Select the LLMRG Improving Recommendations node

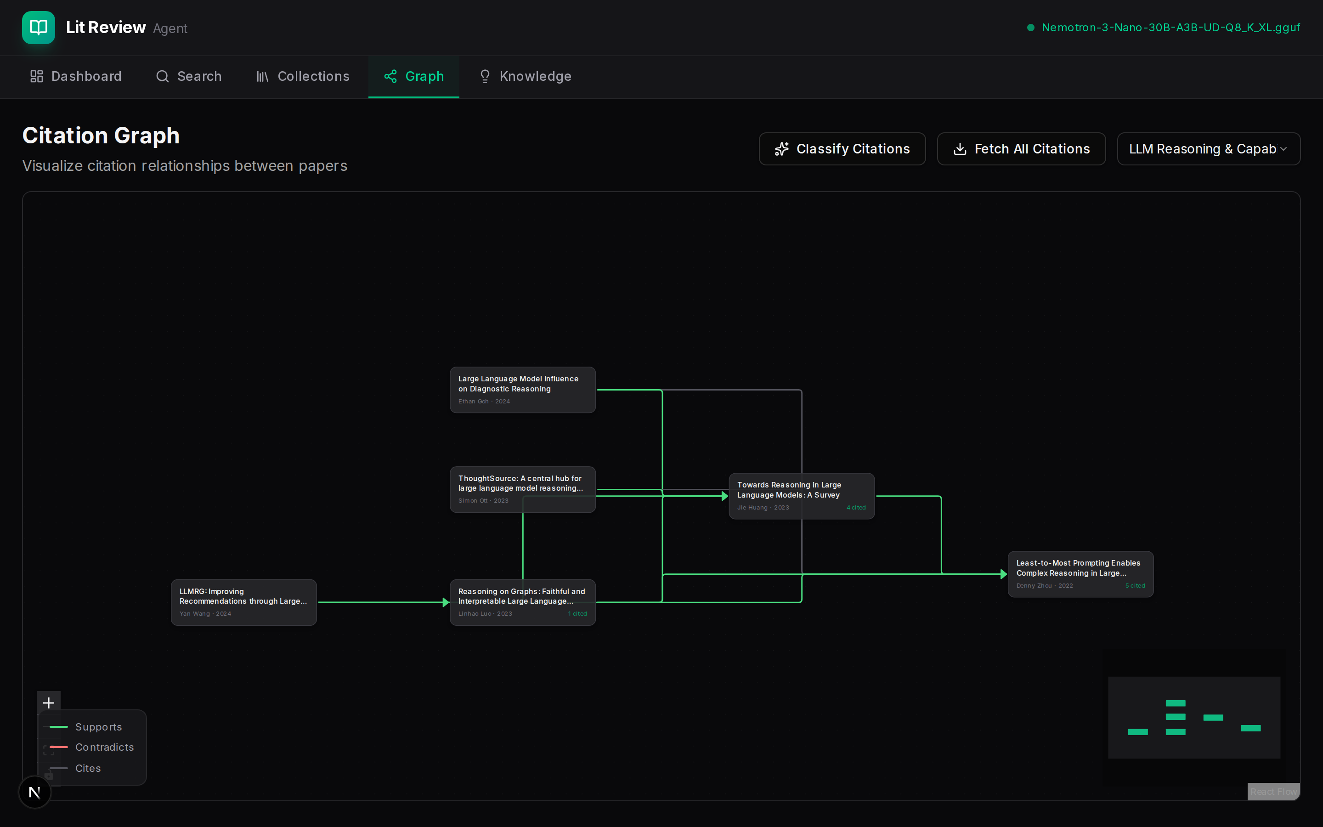(244, 602)
